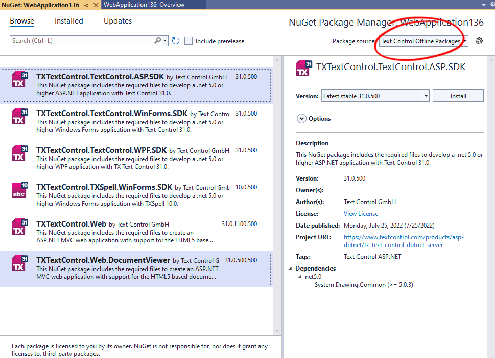Click the System.Drawing.Common dependency entry
495x358 pixels.
coord(364,285)
